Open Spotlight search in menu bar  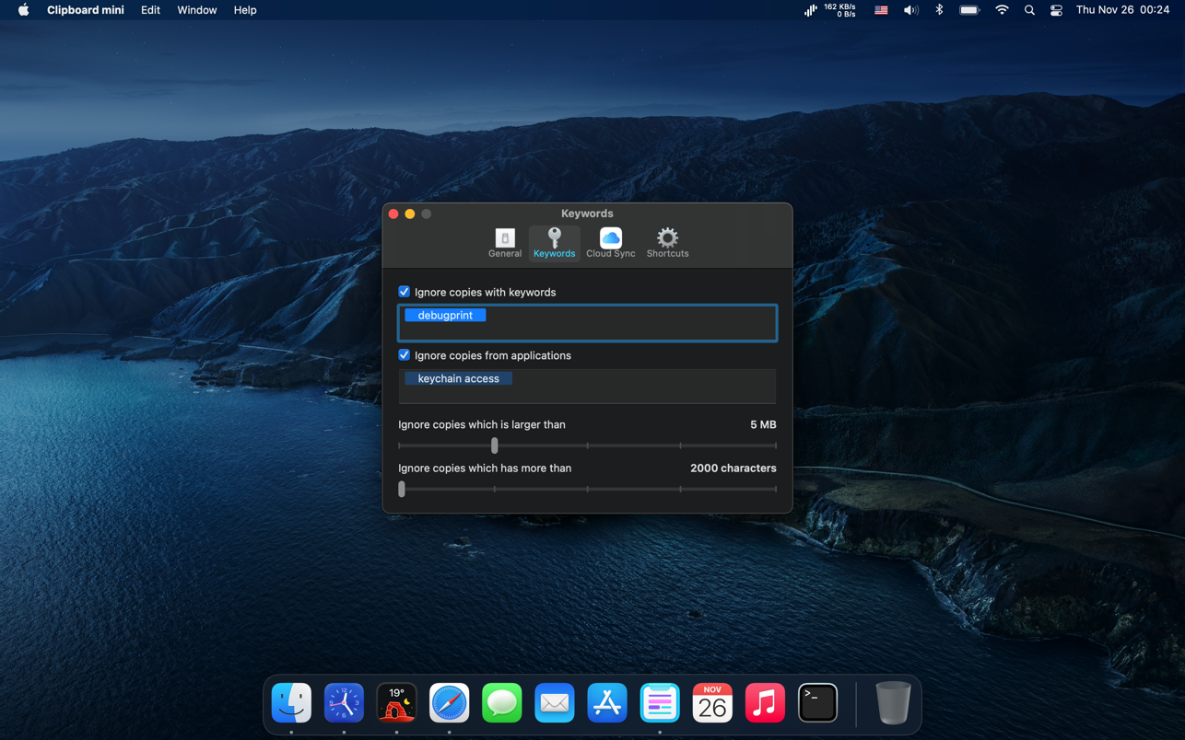[x=1029, y=10]
